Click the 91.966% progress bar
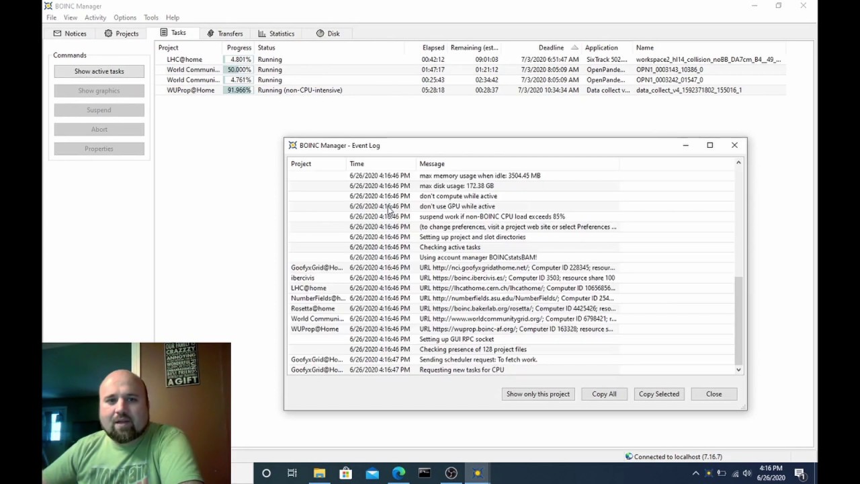The image size is (860, 484). click(238, 90)
